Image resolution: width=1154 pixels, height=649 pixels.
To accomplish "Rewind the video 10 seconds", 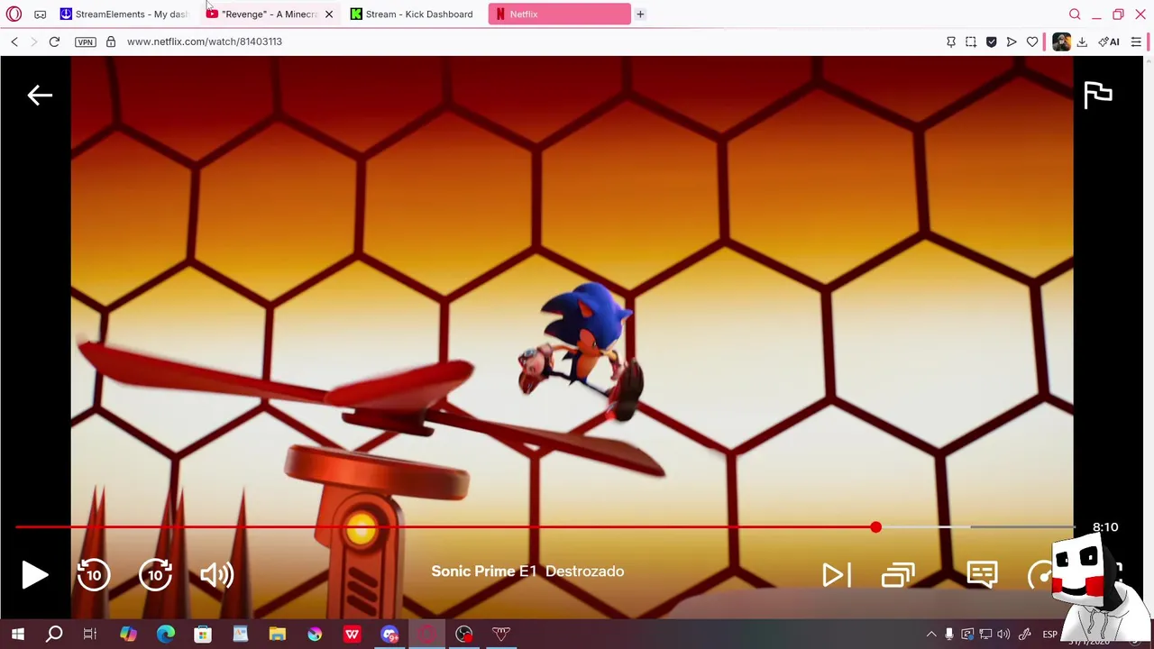I will (x=94, y=575).
